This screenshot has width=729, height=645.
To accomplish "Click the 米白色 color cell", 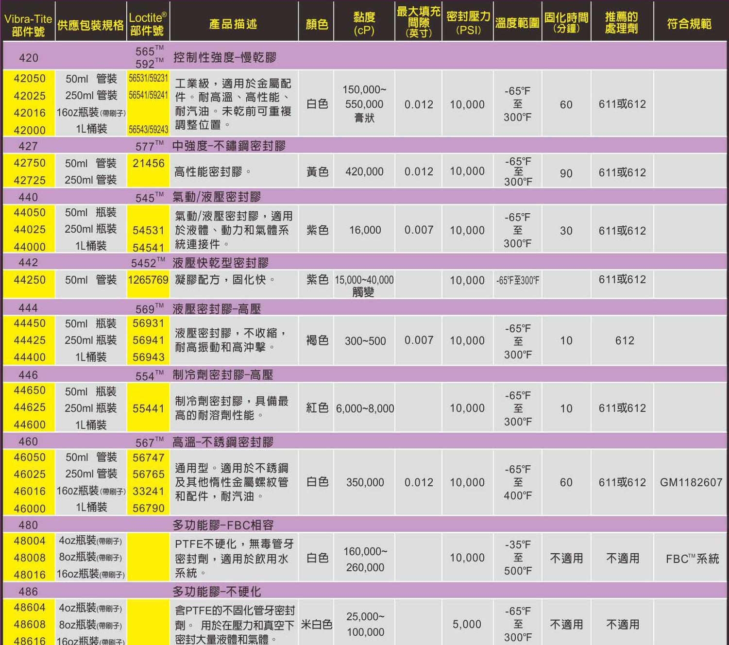I will click(x=317, y=624).
